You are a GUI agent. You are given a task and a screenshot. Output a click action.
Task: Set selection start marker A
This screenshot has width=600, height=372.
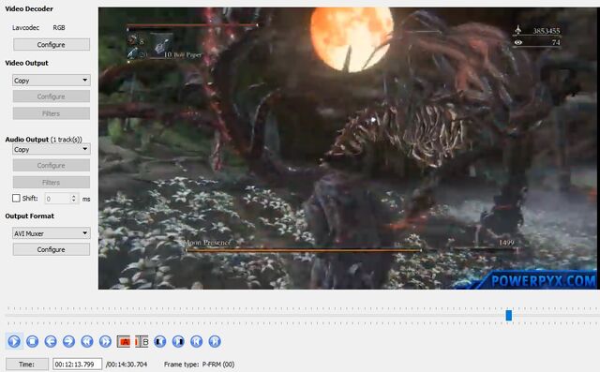coord(124,341)
